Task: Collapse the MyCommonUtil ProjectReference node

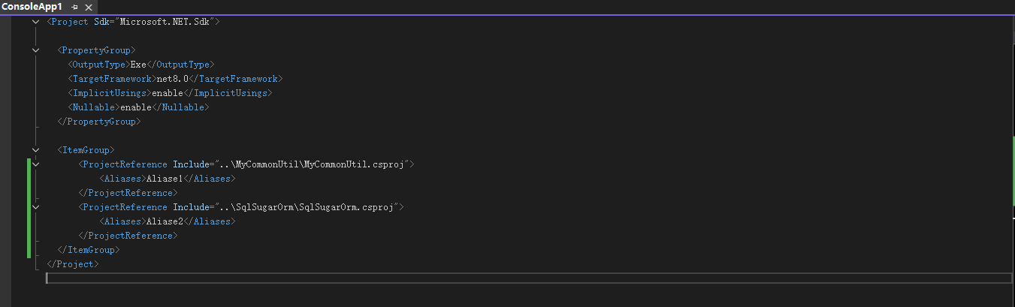Action: tap(35, 164)
